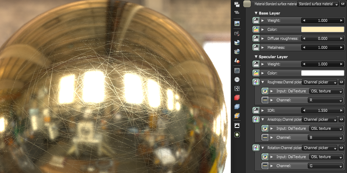Image resolution: width=347 pixels, height=173 pixels.
Task: Click the cone and sphere icon in the sidebar
Action: (237, 61)
